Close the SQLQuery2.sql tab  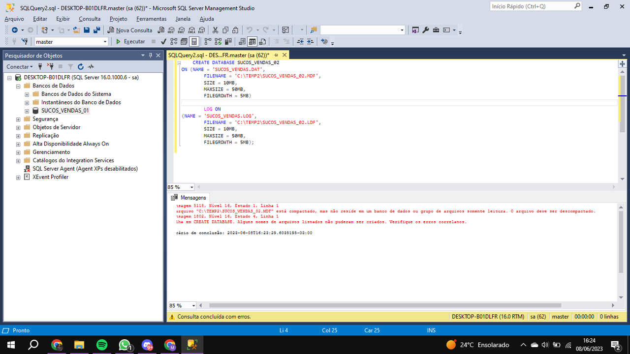[x=285, y=55]
